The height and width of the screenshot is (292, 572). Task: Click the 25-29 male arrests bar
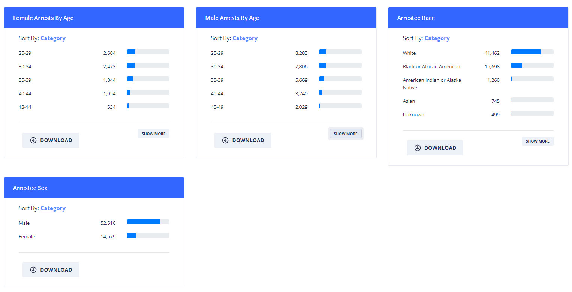(x=340, y=52)
